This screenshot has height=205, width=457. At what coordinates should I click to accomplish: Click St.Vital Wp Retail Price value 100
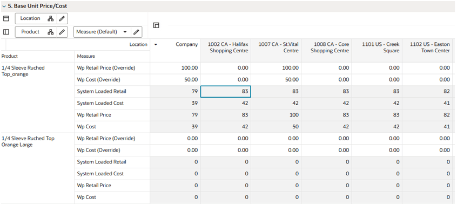pos(276,115)
